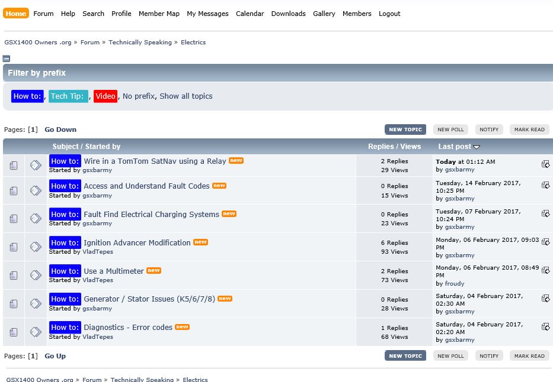Click new badge on Diagnostics Error codes topic

(182, 327)
